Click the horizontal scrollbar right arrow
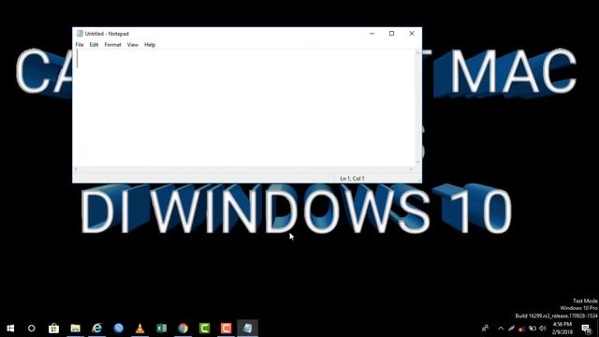The width and height of the screenshot is (599, 337). click(x=411, y=168)
